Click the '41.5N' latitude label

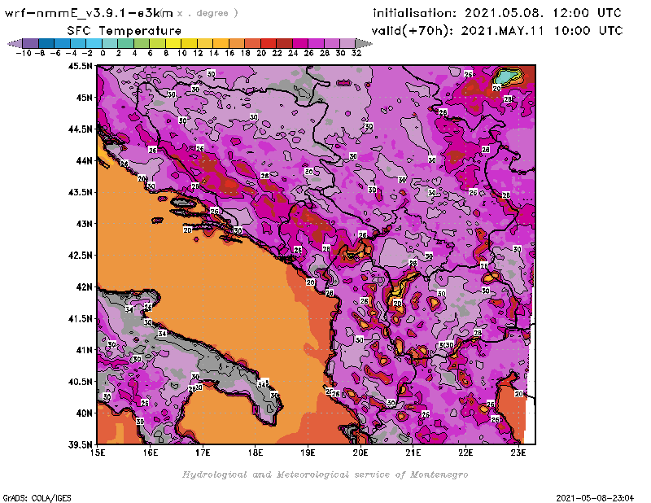pos(80,318)
